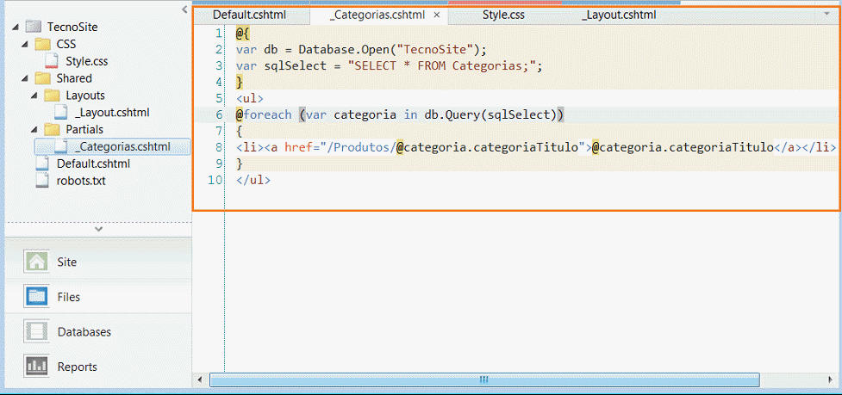842x395 pixels.
Task: Open the Reports workspace icon
Action: click(36, 367)
